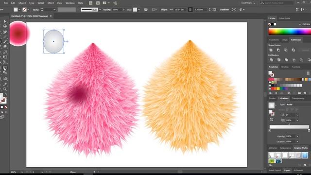Select the Eyedropper tool

(5, 84)
